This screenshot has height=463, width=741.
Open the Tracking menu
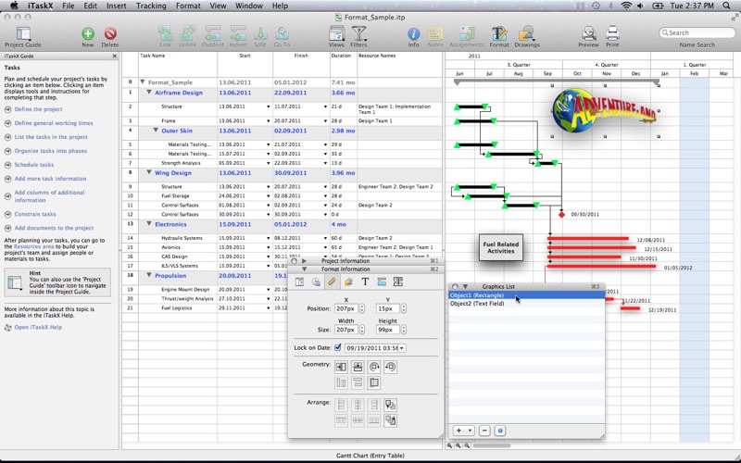[151, 6]
